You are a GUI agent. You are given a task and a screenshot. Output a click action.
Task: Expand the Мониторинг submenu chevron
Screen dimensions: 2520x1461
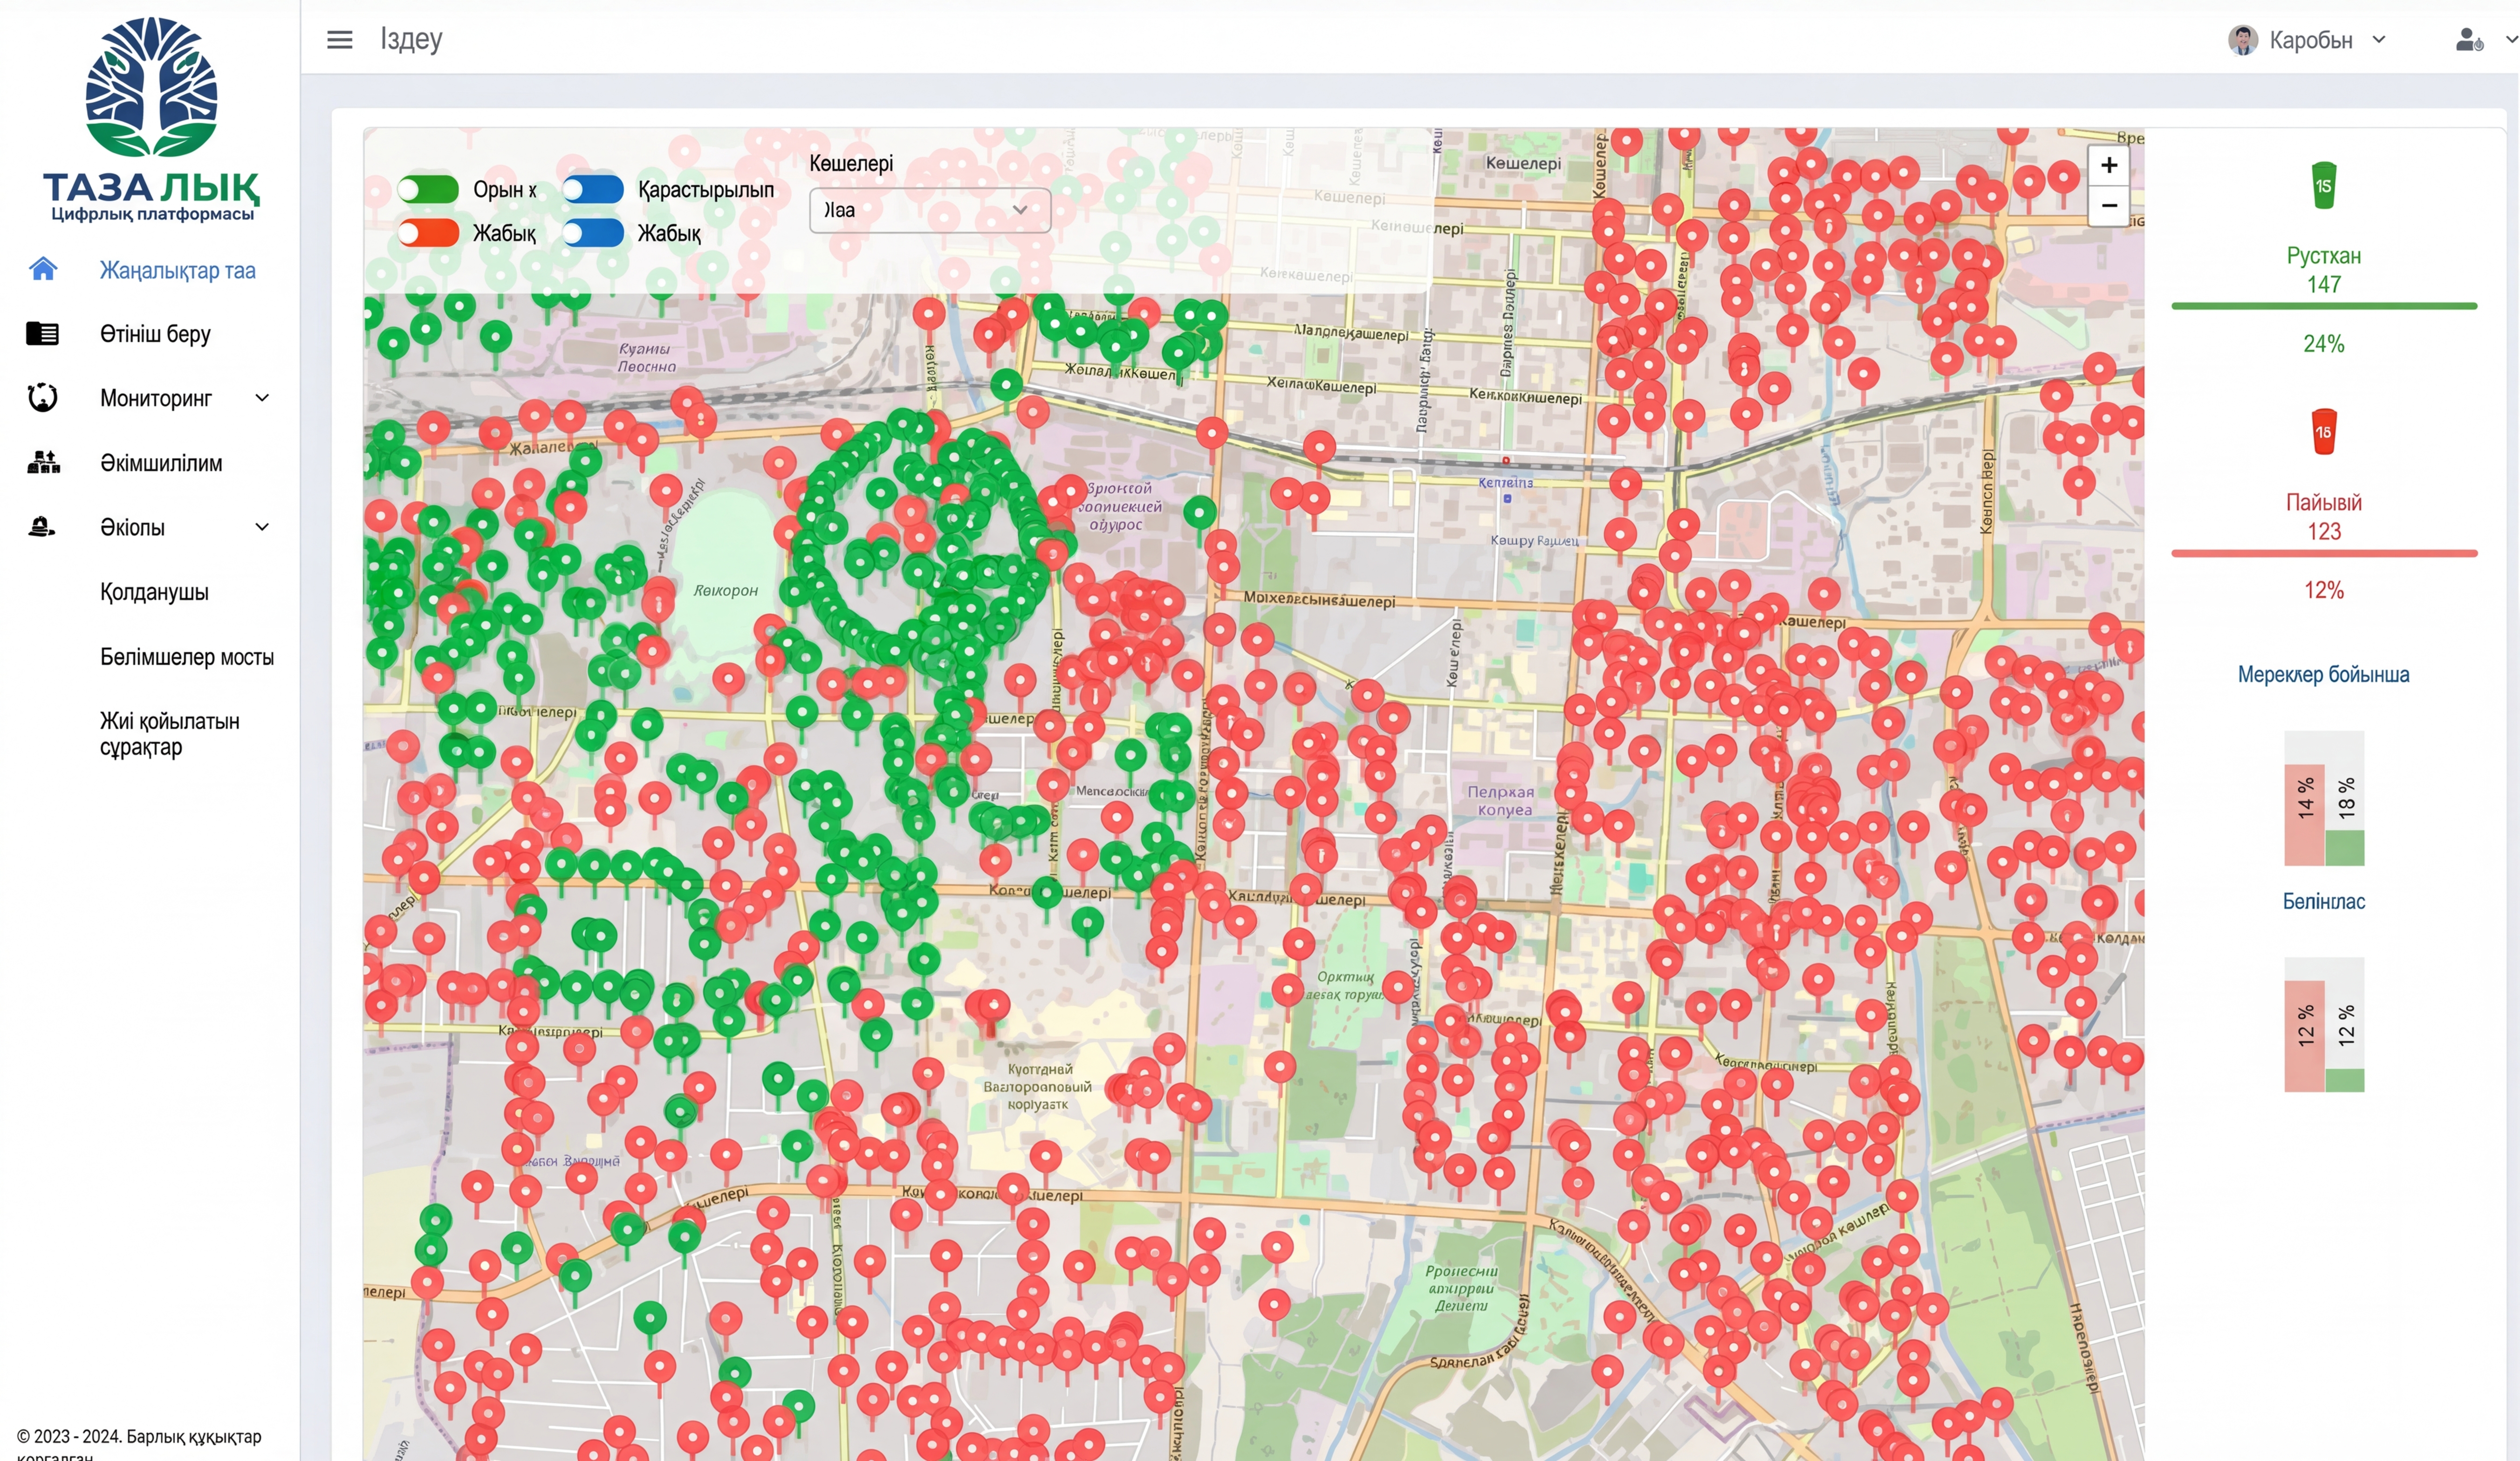tap(262, 398)
